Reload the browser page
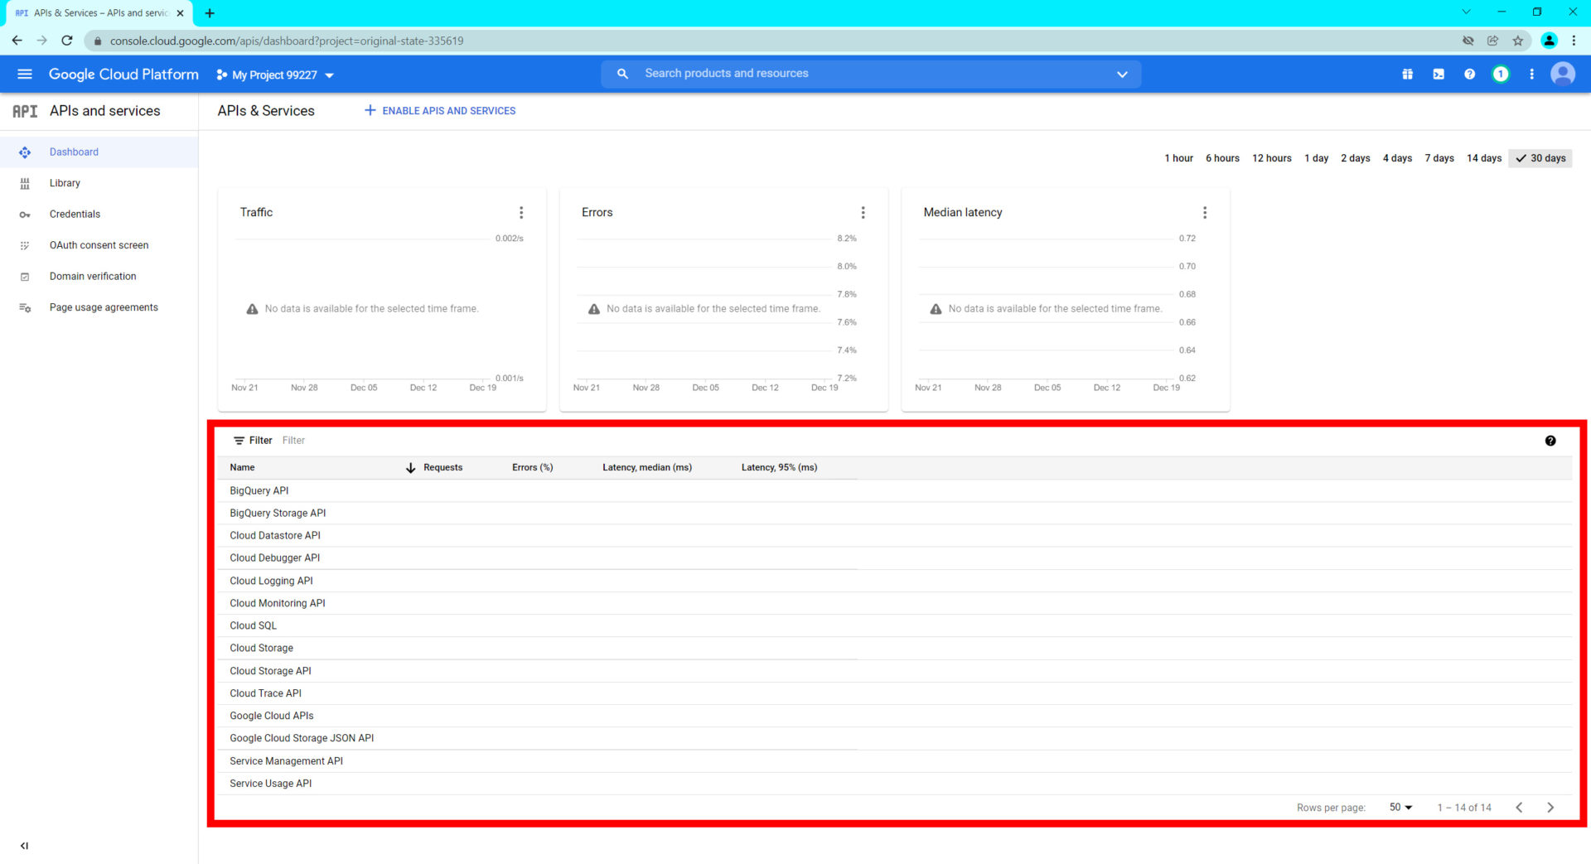 67,41
